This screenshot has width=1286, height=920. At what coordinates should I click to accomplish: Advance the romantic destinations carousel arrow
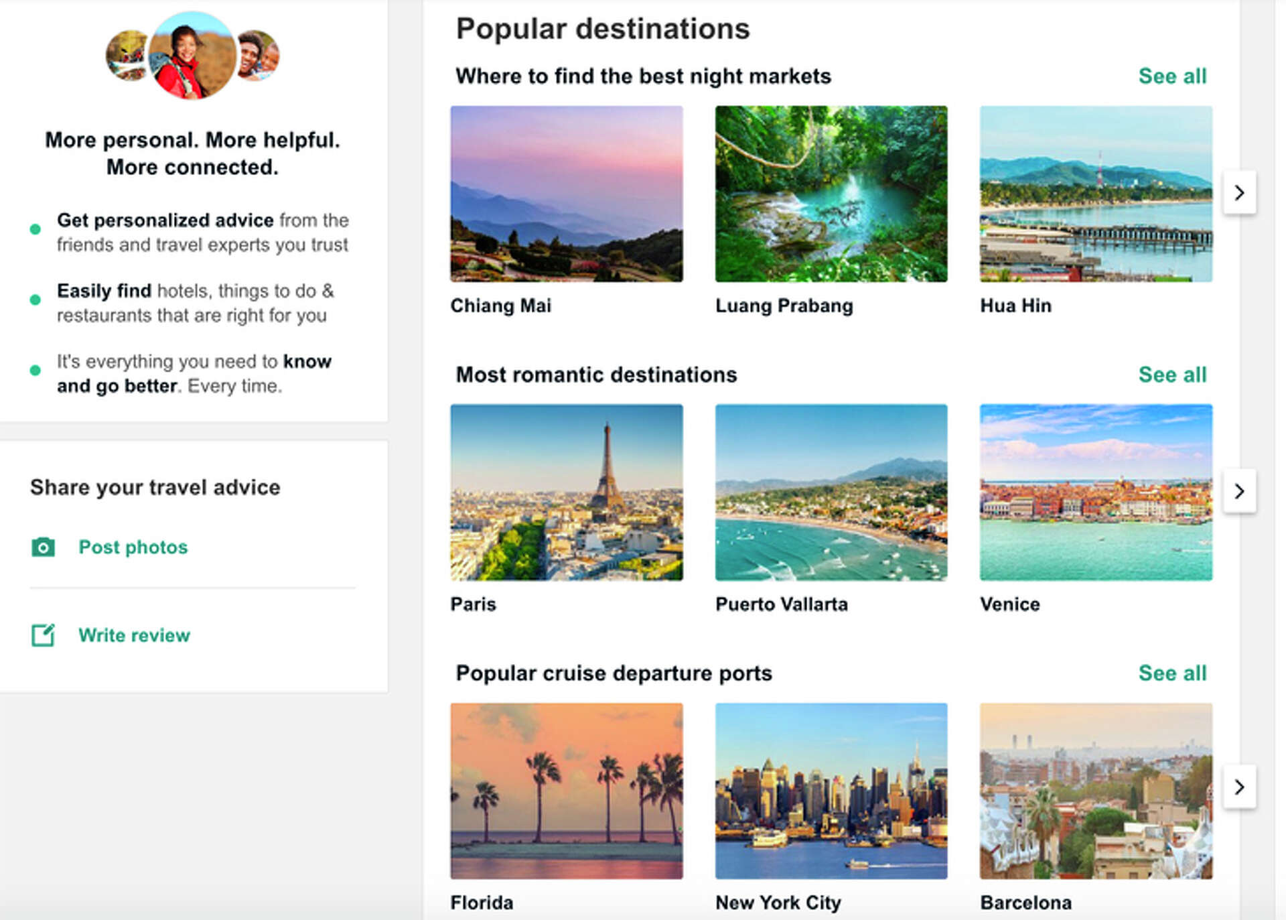pos(1240,491)
